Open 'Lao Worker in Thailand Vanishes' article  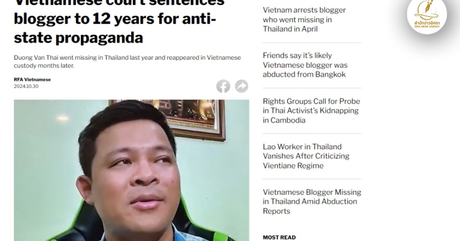[306, 156]
